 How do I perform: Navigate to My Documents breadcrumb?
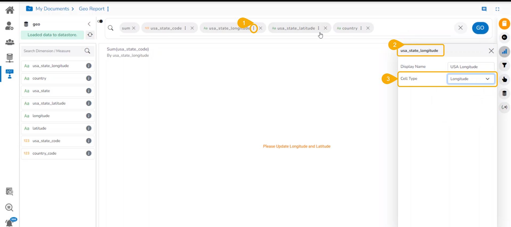click(x=52, y=9)
